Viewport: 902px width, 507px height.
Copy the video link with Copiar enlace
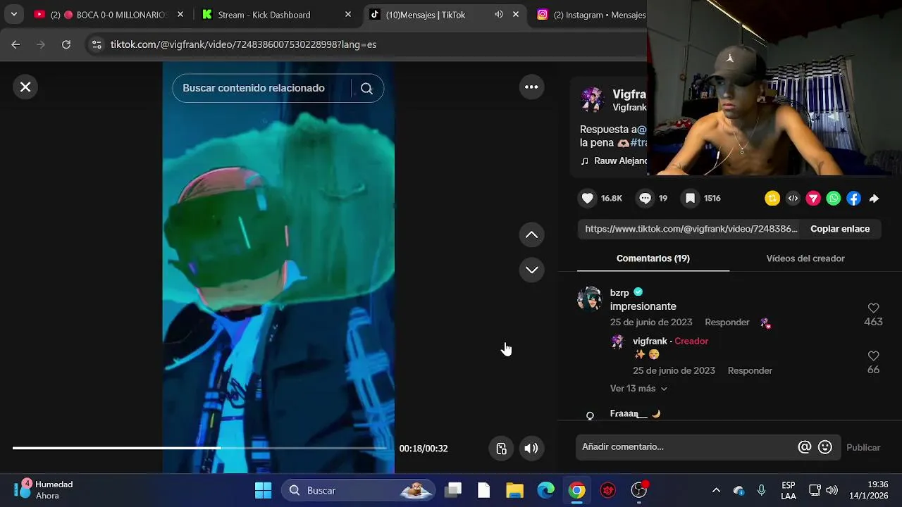pyautogui.click(x=840, y=229)
